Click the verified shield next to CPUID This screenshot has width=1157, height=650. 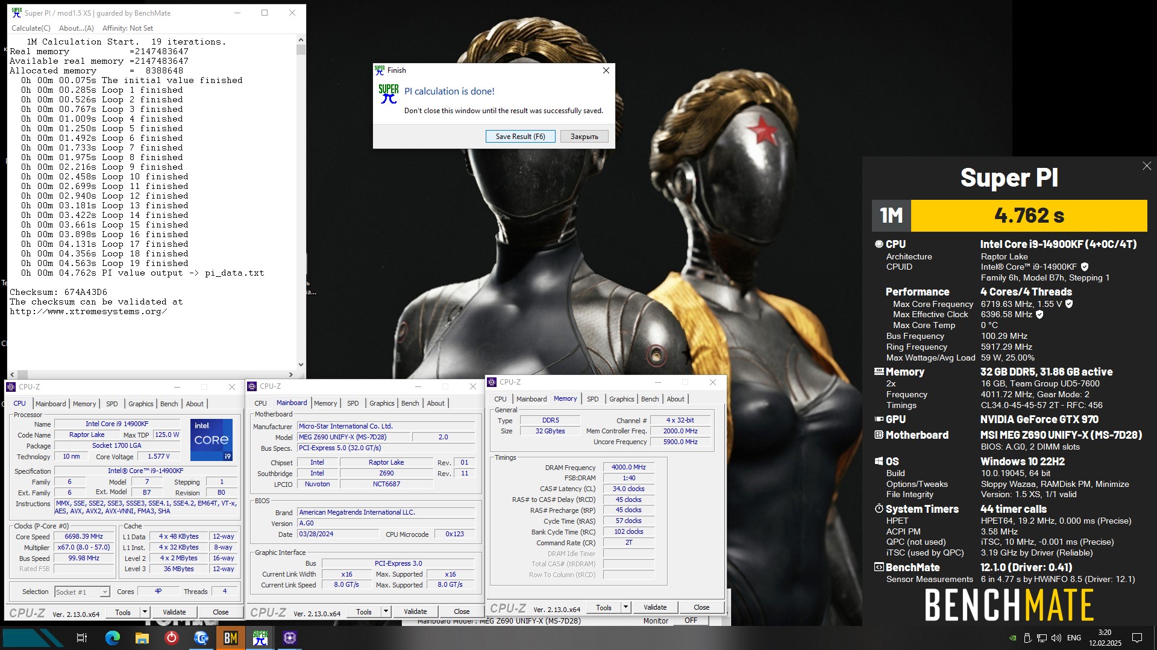pyautogui.click(x=1085, y=267)
